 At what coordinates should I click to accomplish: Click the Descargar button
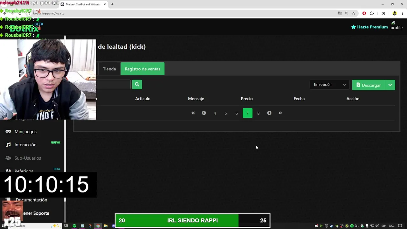coord(369,85)
